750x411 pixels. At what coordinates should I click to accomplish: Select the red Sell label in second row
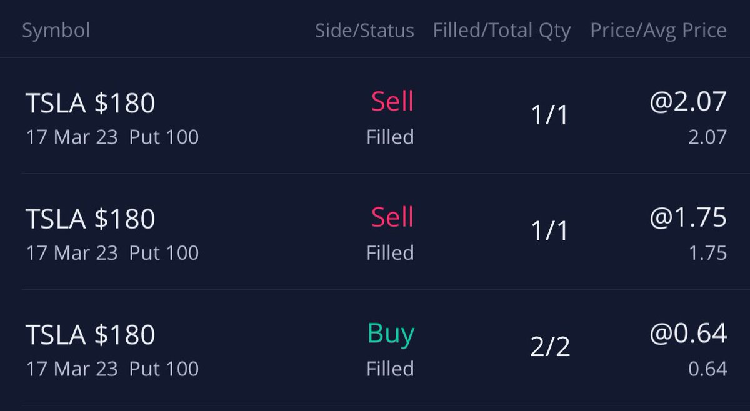[392, 217]
